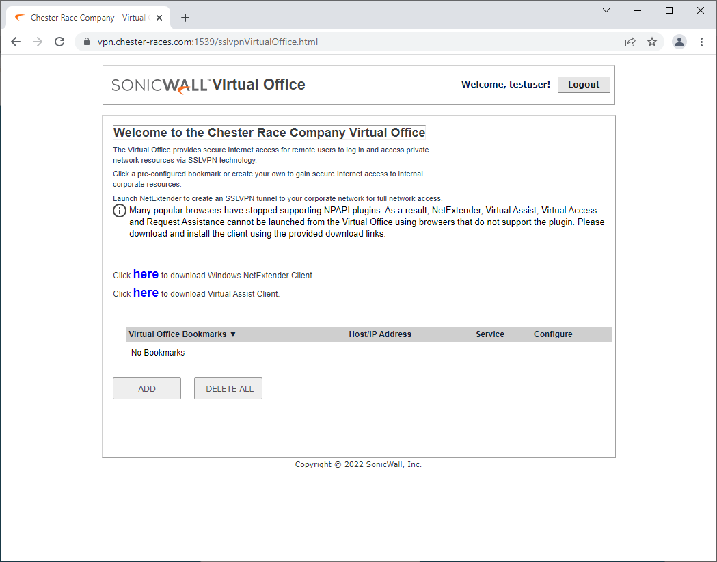
Task: Maximize the browser window
Action: pyautogui.click(x=669, y=10)
